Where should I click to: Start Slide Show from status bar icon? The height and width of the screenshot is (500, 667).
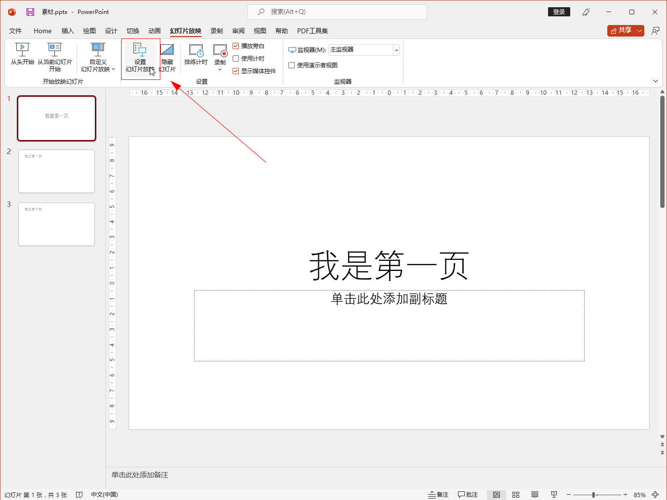tap(554, 495)
